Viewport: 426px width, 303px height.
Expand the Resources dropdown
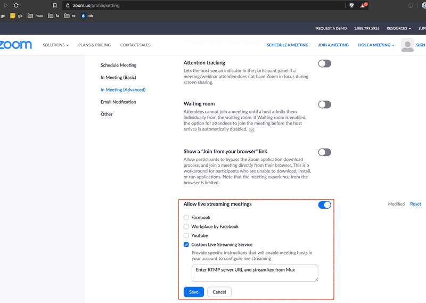click(x=398, y=28)
